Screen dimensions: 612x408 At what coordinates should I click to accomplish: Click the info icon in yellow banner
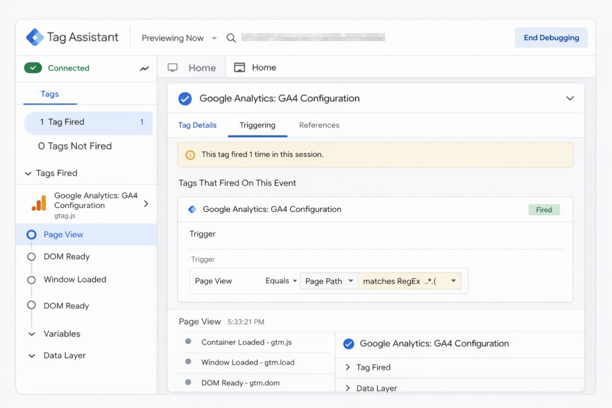(190, 155)
